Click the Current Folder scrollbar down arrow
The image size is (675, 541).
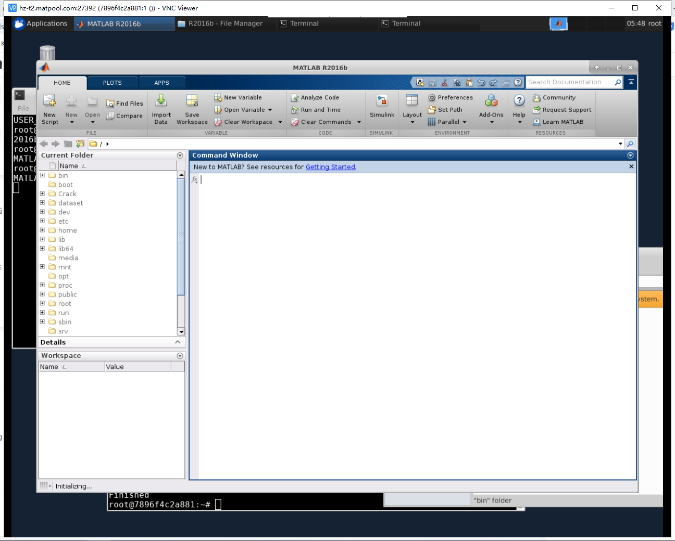pyautogui.click(x=181, y=331)
